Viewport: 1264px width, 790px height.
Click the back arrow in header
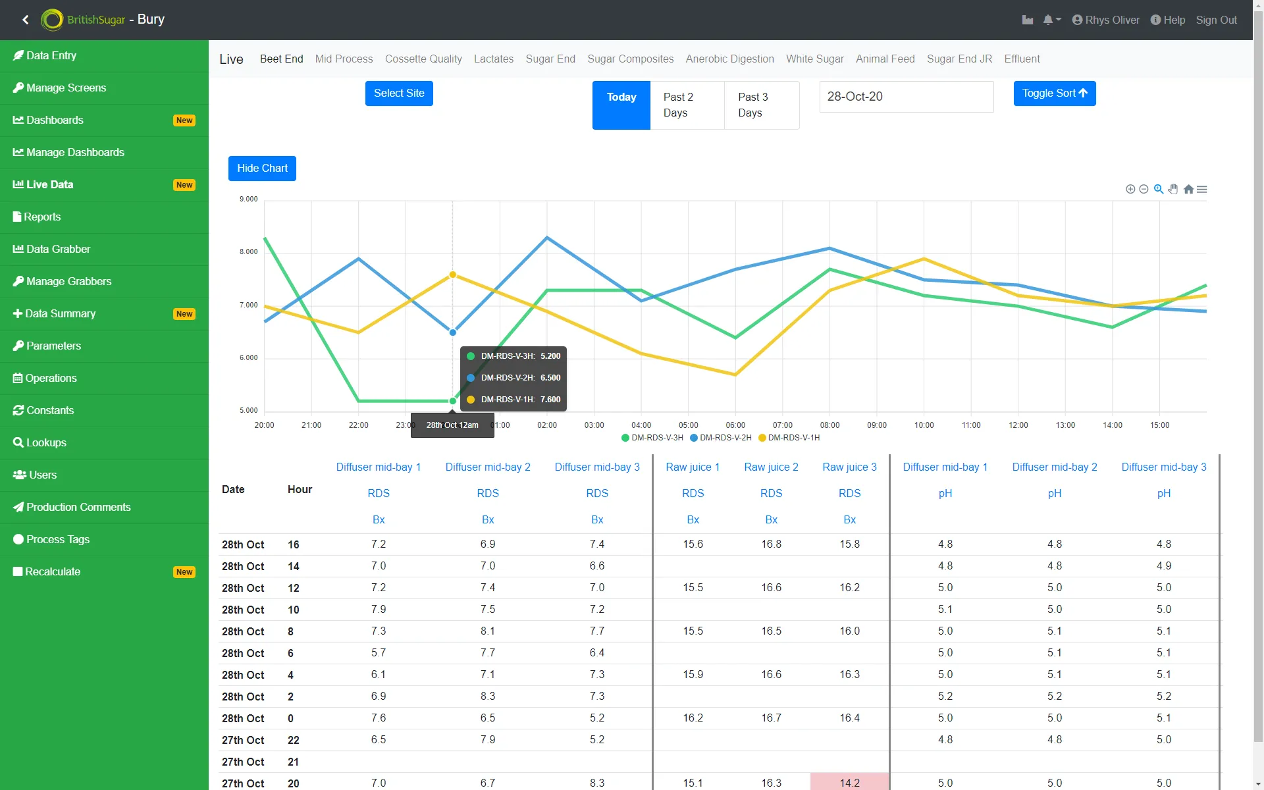pyautogui.click(x=26, y=20)
